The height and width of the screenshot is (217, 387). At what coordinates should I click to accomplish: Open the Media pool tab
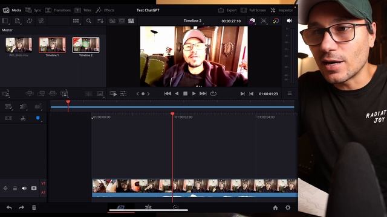tap(12, 10)
